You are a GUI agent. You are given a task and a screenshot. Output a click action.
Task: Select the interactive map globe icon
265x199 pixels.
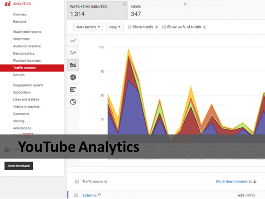click(73, 102)
